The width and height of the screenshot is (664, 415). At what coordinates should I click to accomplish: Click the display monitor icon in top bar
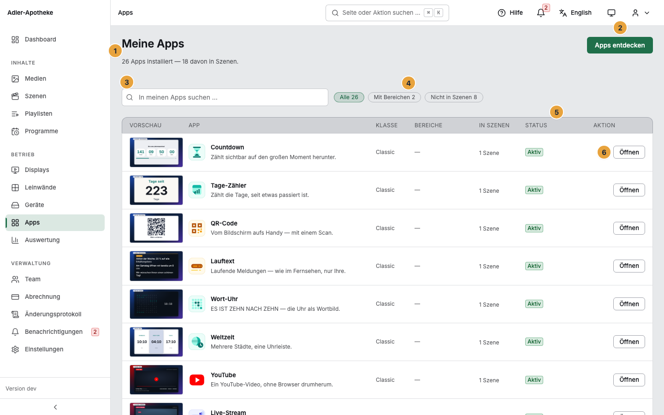coord(611,13)
